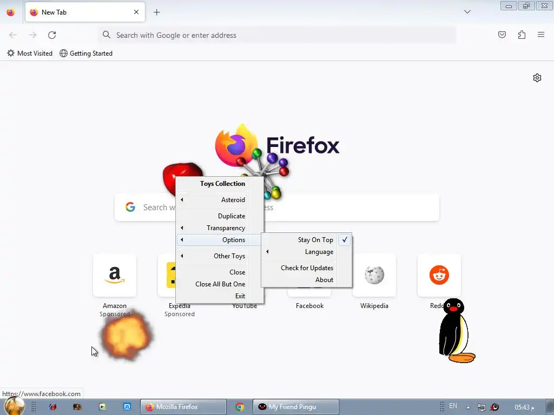
Task: Expand the Transparency submenu
Action: point(220,228)
